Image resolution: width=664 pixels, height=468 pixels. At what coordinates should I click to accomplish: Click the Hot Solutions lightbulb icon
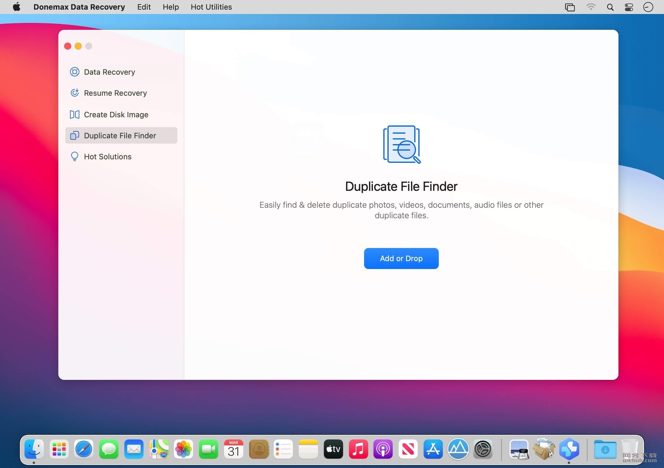pyautogui.click(x=75, y=156)
